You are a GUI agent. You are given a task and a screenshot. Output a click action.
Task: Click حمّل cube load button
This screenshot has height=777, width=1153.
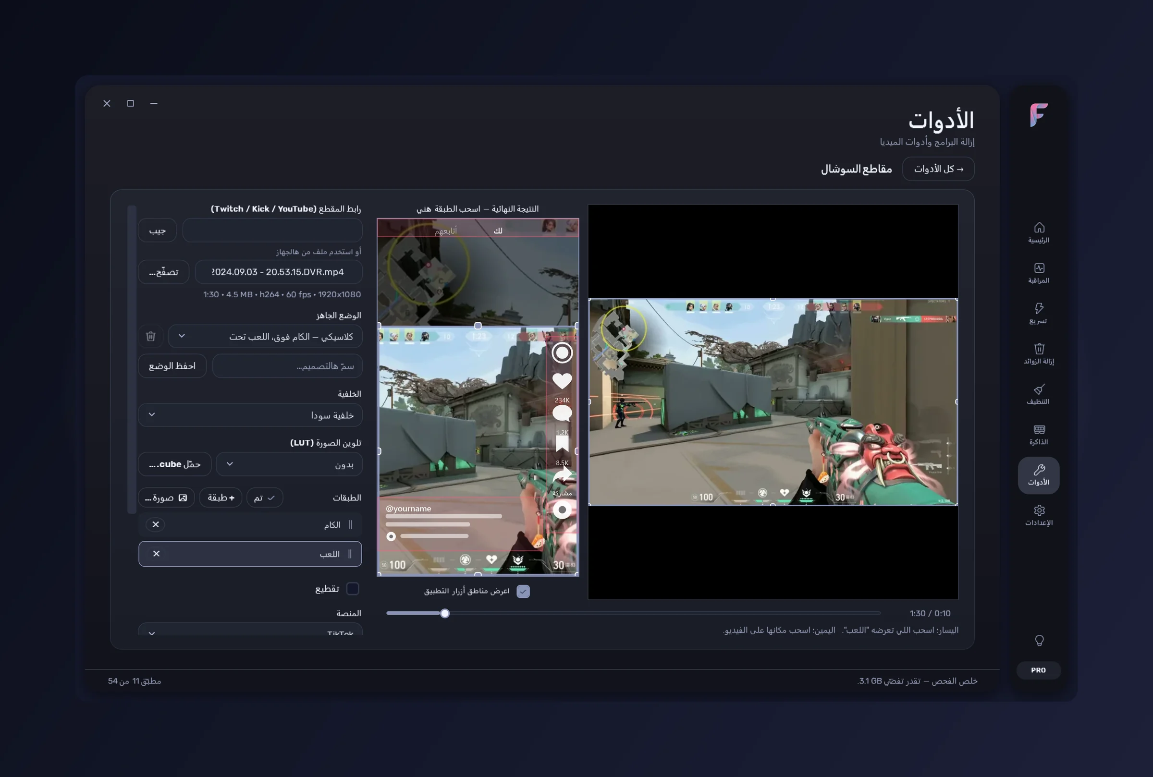(174, 464)
